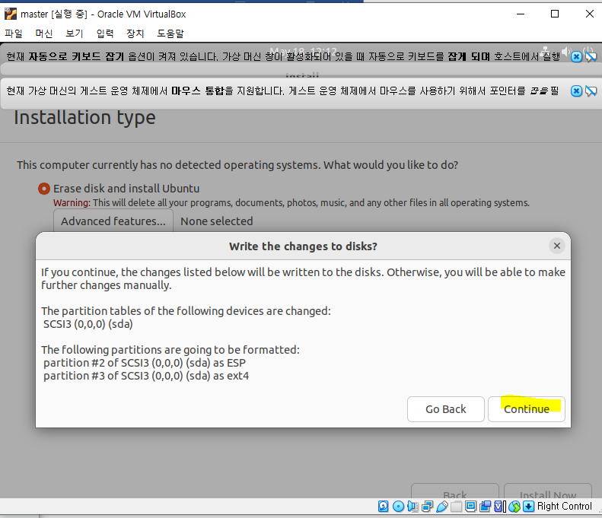This screenshot has height=518, width=602.
Task: Click the audio status icon in status bar
Action: click(412, 506)
